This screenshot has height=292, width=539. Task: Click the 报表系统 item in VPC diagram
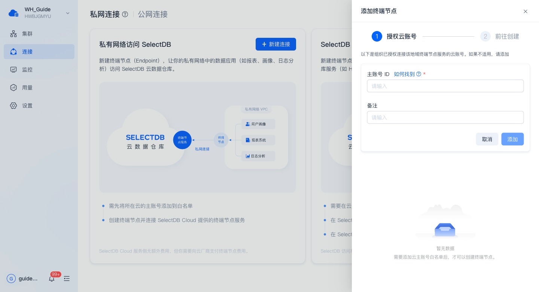(258, 140)
